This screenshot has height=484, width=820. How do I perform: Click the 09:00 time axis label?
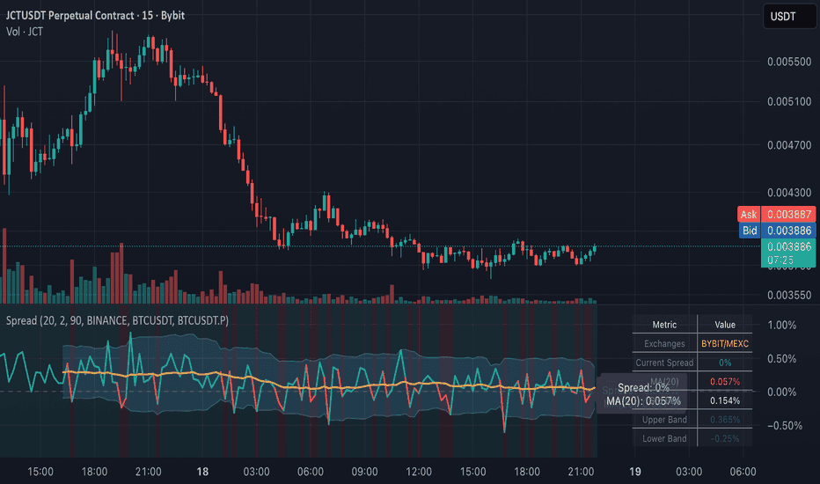click(364, 472)
